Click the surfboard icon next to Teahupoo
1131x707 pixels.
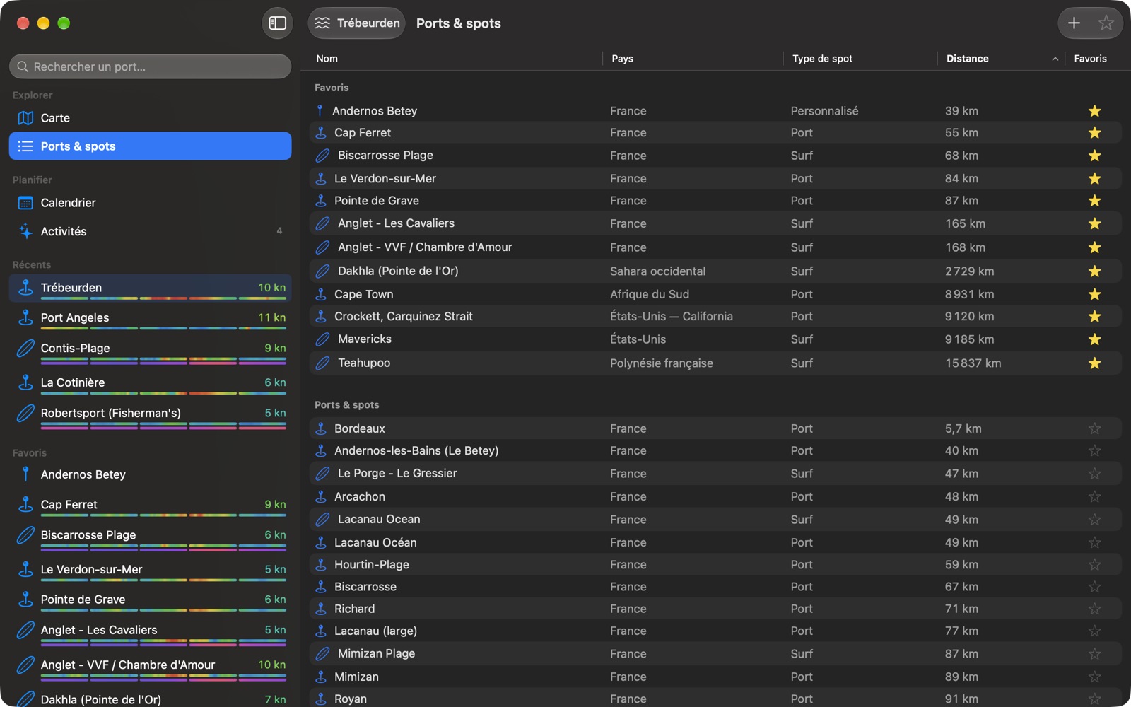click(322, 363)
